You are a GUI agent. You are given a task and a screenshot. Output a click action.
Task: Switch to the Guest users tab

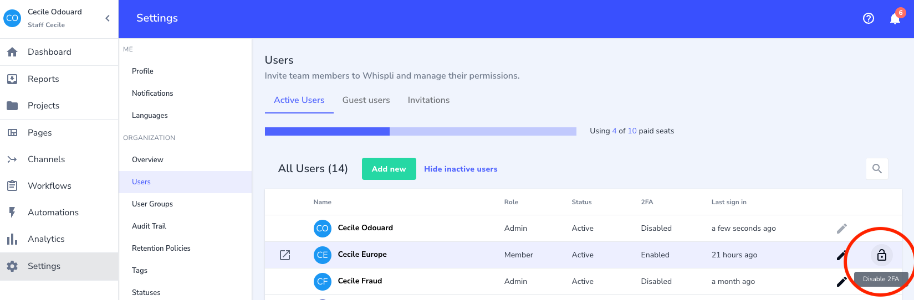[366, 100]
